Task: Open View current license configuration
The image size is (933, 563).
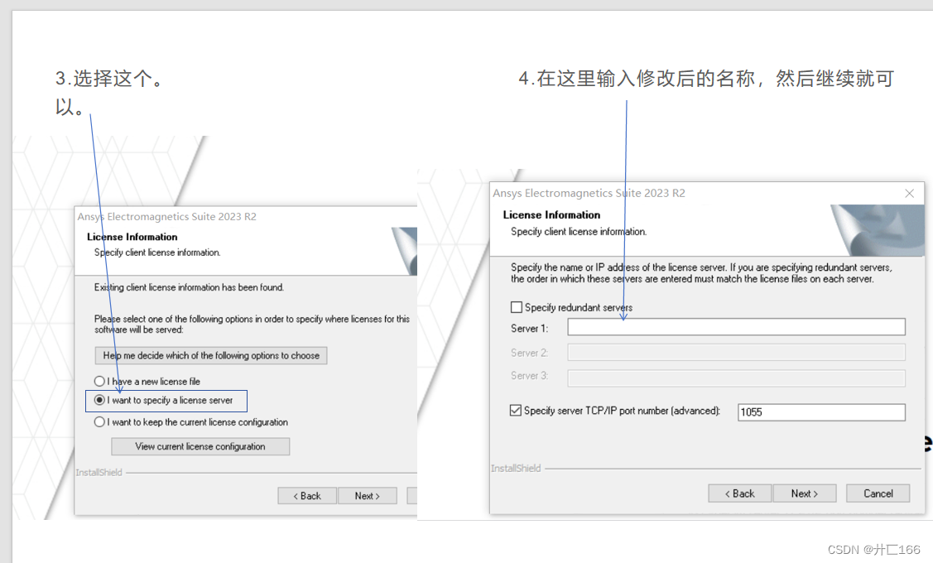Action: pyautogui.click(x=200, y=446)
